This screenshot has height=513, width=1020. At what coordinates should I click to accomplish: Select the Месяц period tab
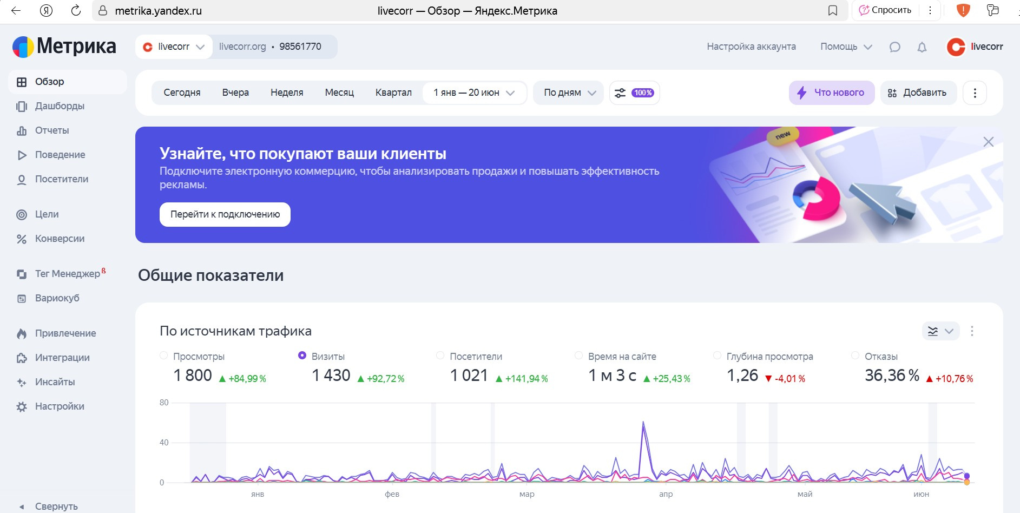(339, 93)
